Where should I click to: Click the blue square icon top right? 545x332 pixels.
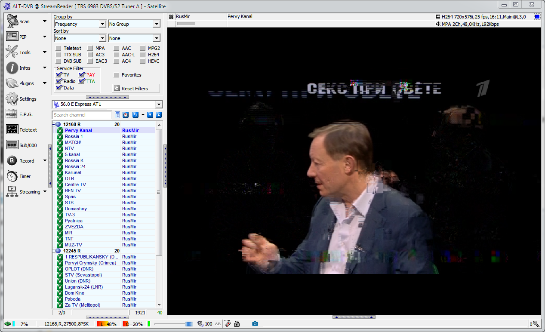537,17
